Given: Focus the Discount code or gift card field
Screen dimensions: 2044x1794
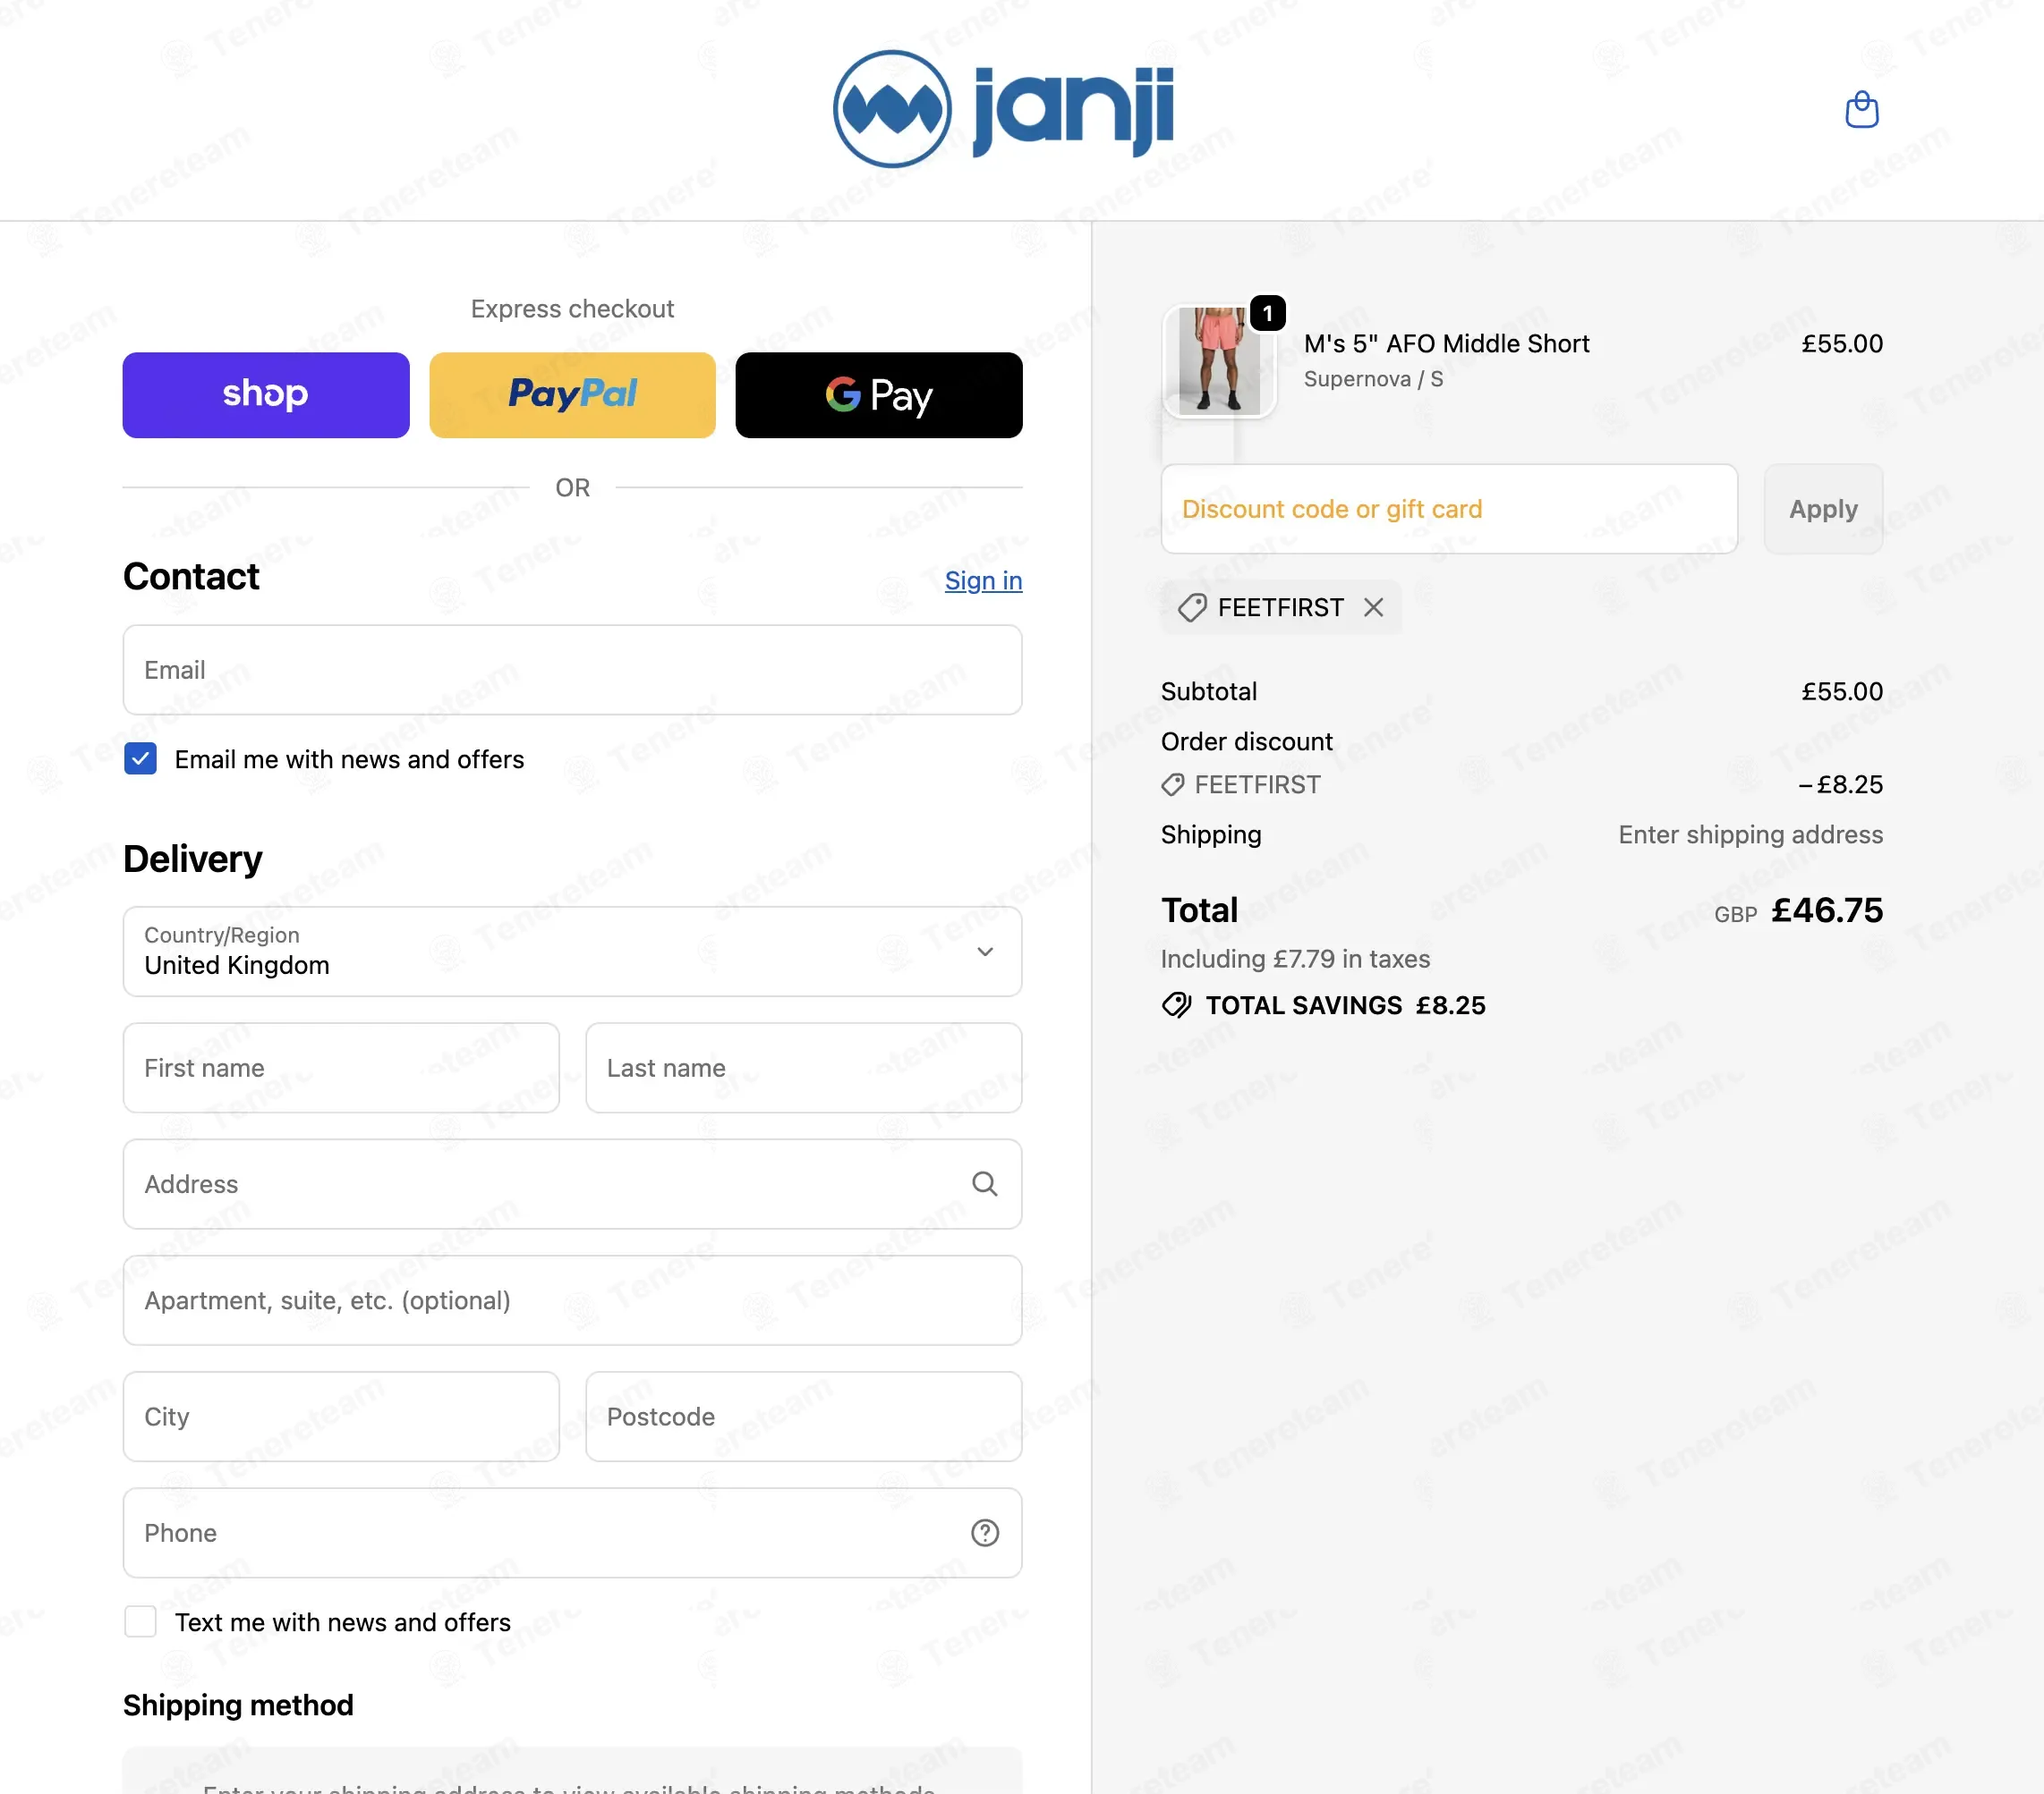Looking at the screenshot, I should tap(1449, 509).
